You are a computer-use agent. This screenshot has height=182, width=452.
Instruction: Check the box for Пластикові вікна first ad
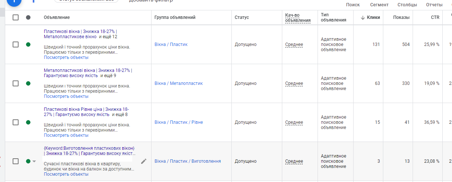[x=16, y=44]
